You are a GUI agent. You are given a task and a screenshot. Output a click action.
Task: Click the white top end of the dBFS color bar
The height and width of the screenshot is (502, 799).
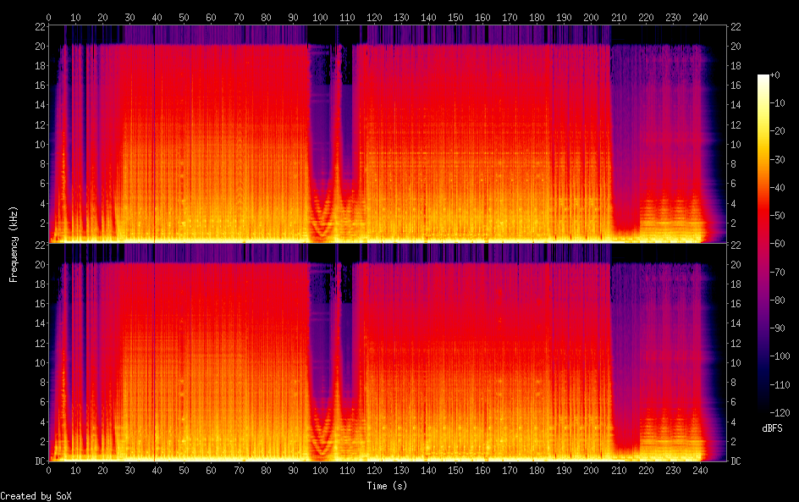coord(763,78)
